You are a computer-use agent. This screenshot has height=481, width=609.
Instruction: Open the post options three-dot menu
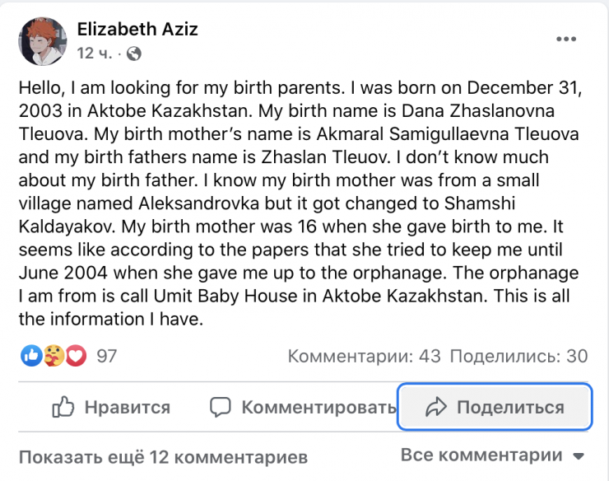tap(565, 39)
